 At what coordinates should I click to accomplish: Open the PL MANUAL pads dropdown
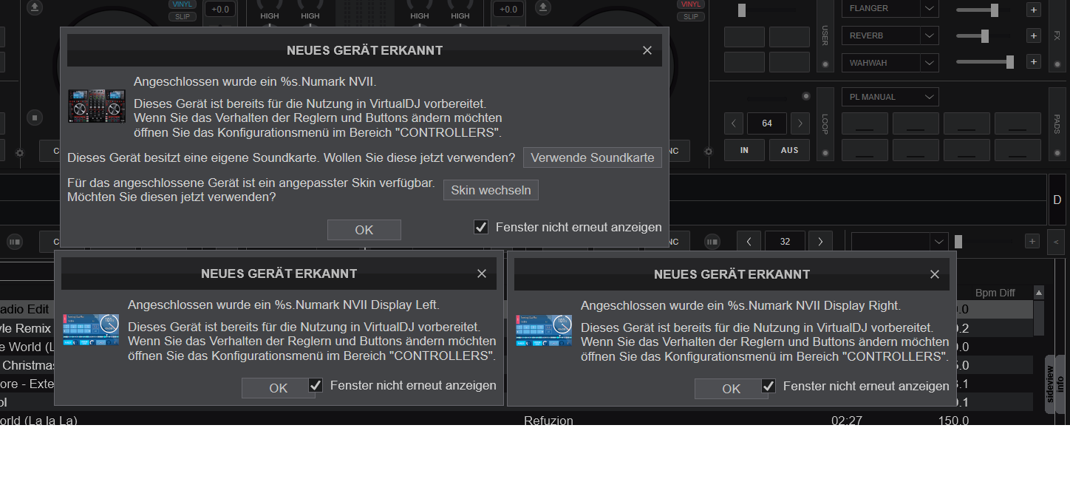pos(890,97)
